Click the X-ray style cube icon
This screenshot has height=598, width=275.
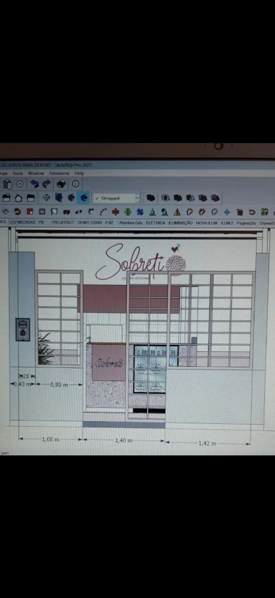[x=59, y=198]
